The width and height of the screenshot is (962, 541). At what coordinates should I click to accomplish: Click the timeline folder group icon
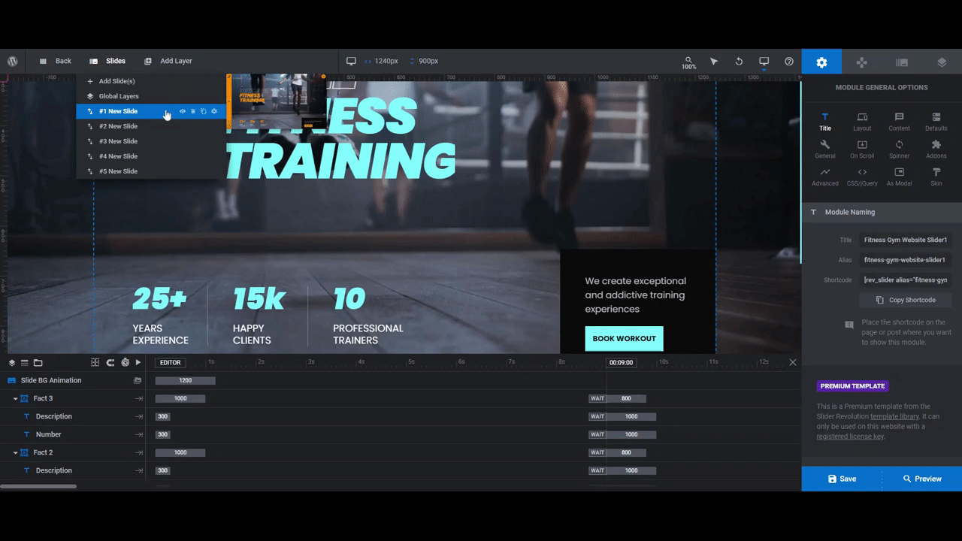[38, 362]
